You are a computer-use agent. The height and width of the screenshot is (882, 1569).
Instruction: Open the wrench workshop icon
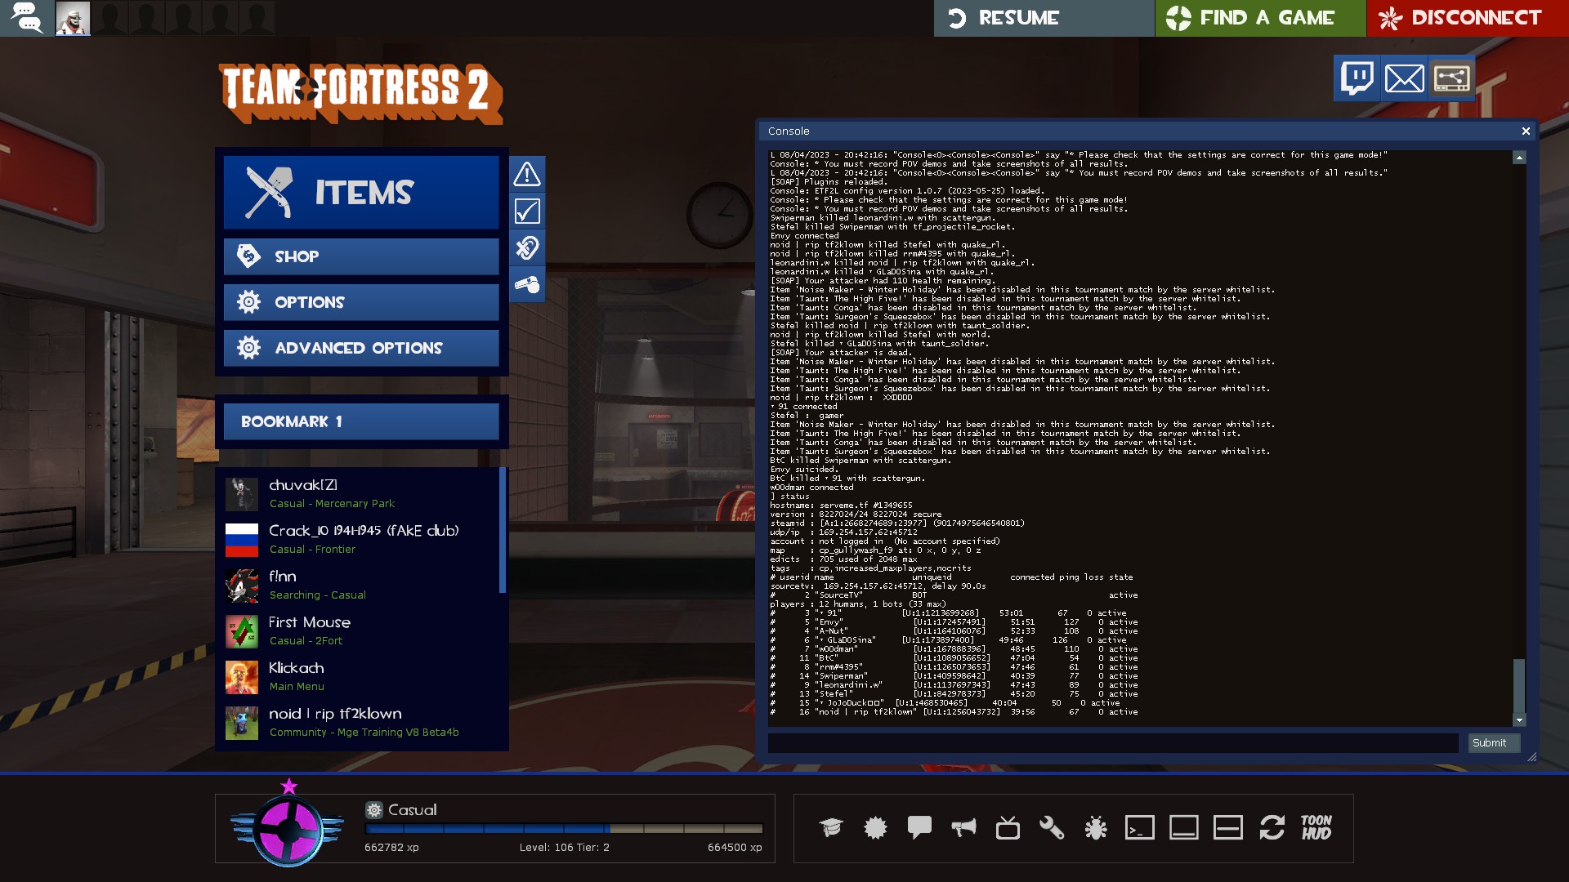coord(1052,827)
